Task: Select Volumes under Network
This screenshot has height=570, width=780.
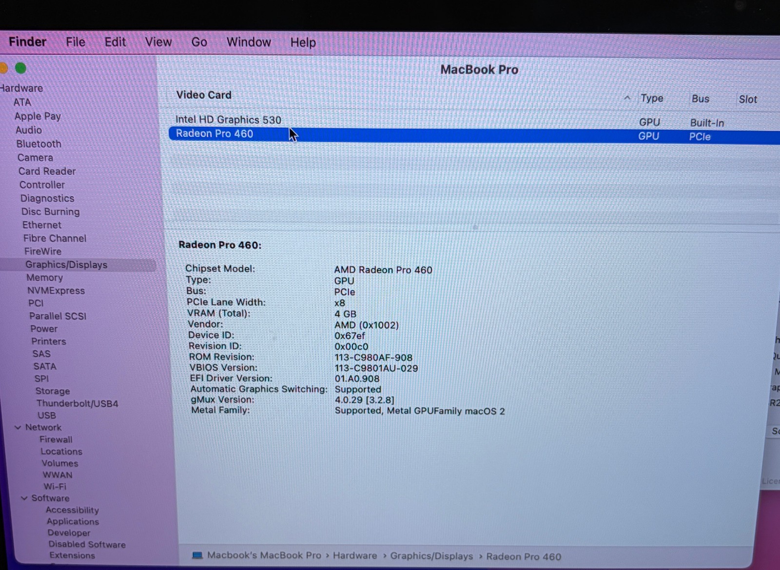Action: click(60, 463)
